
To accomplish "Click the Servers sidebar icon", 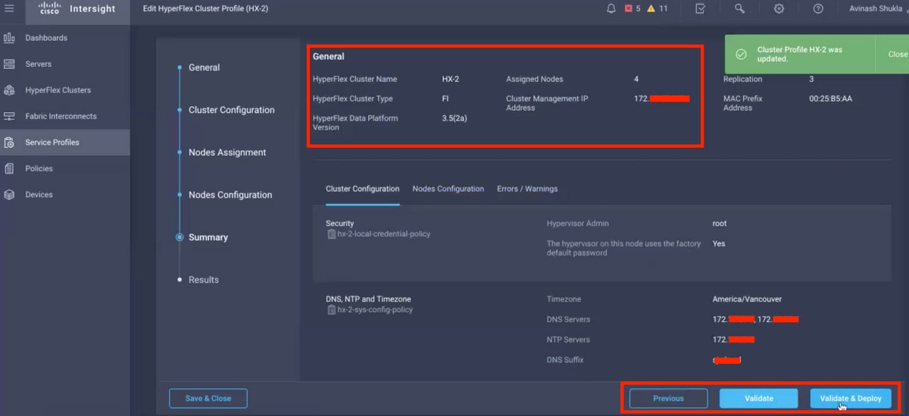I will click(9, 64).
